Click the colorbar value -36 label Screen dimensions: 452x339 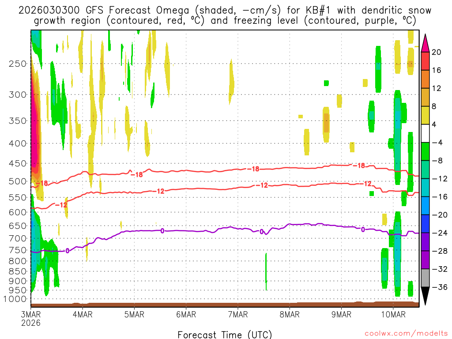[x=440, y=287]
